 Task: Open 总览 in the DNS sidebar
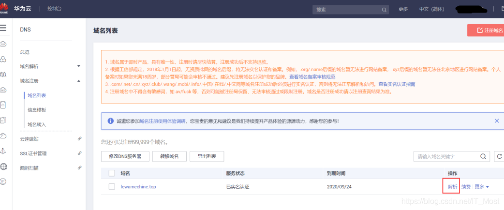[x=25, y=52]
